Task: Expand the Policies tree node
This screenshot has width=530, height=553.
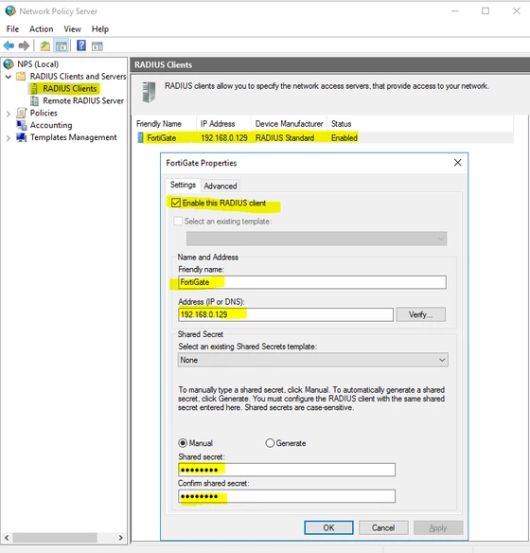Action: click(x=9, y=114)
